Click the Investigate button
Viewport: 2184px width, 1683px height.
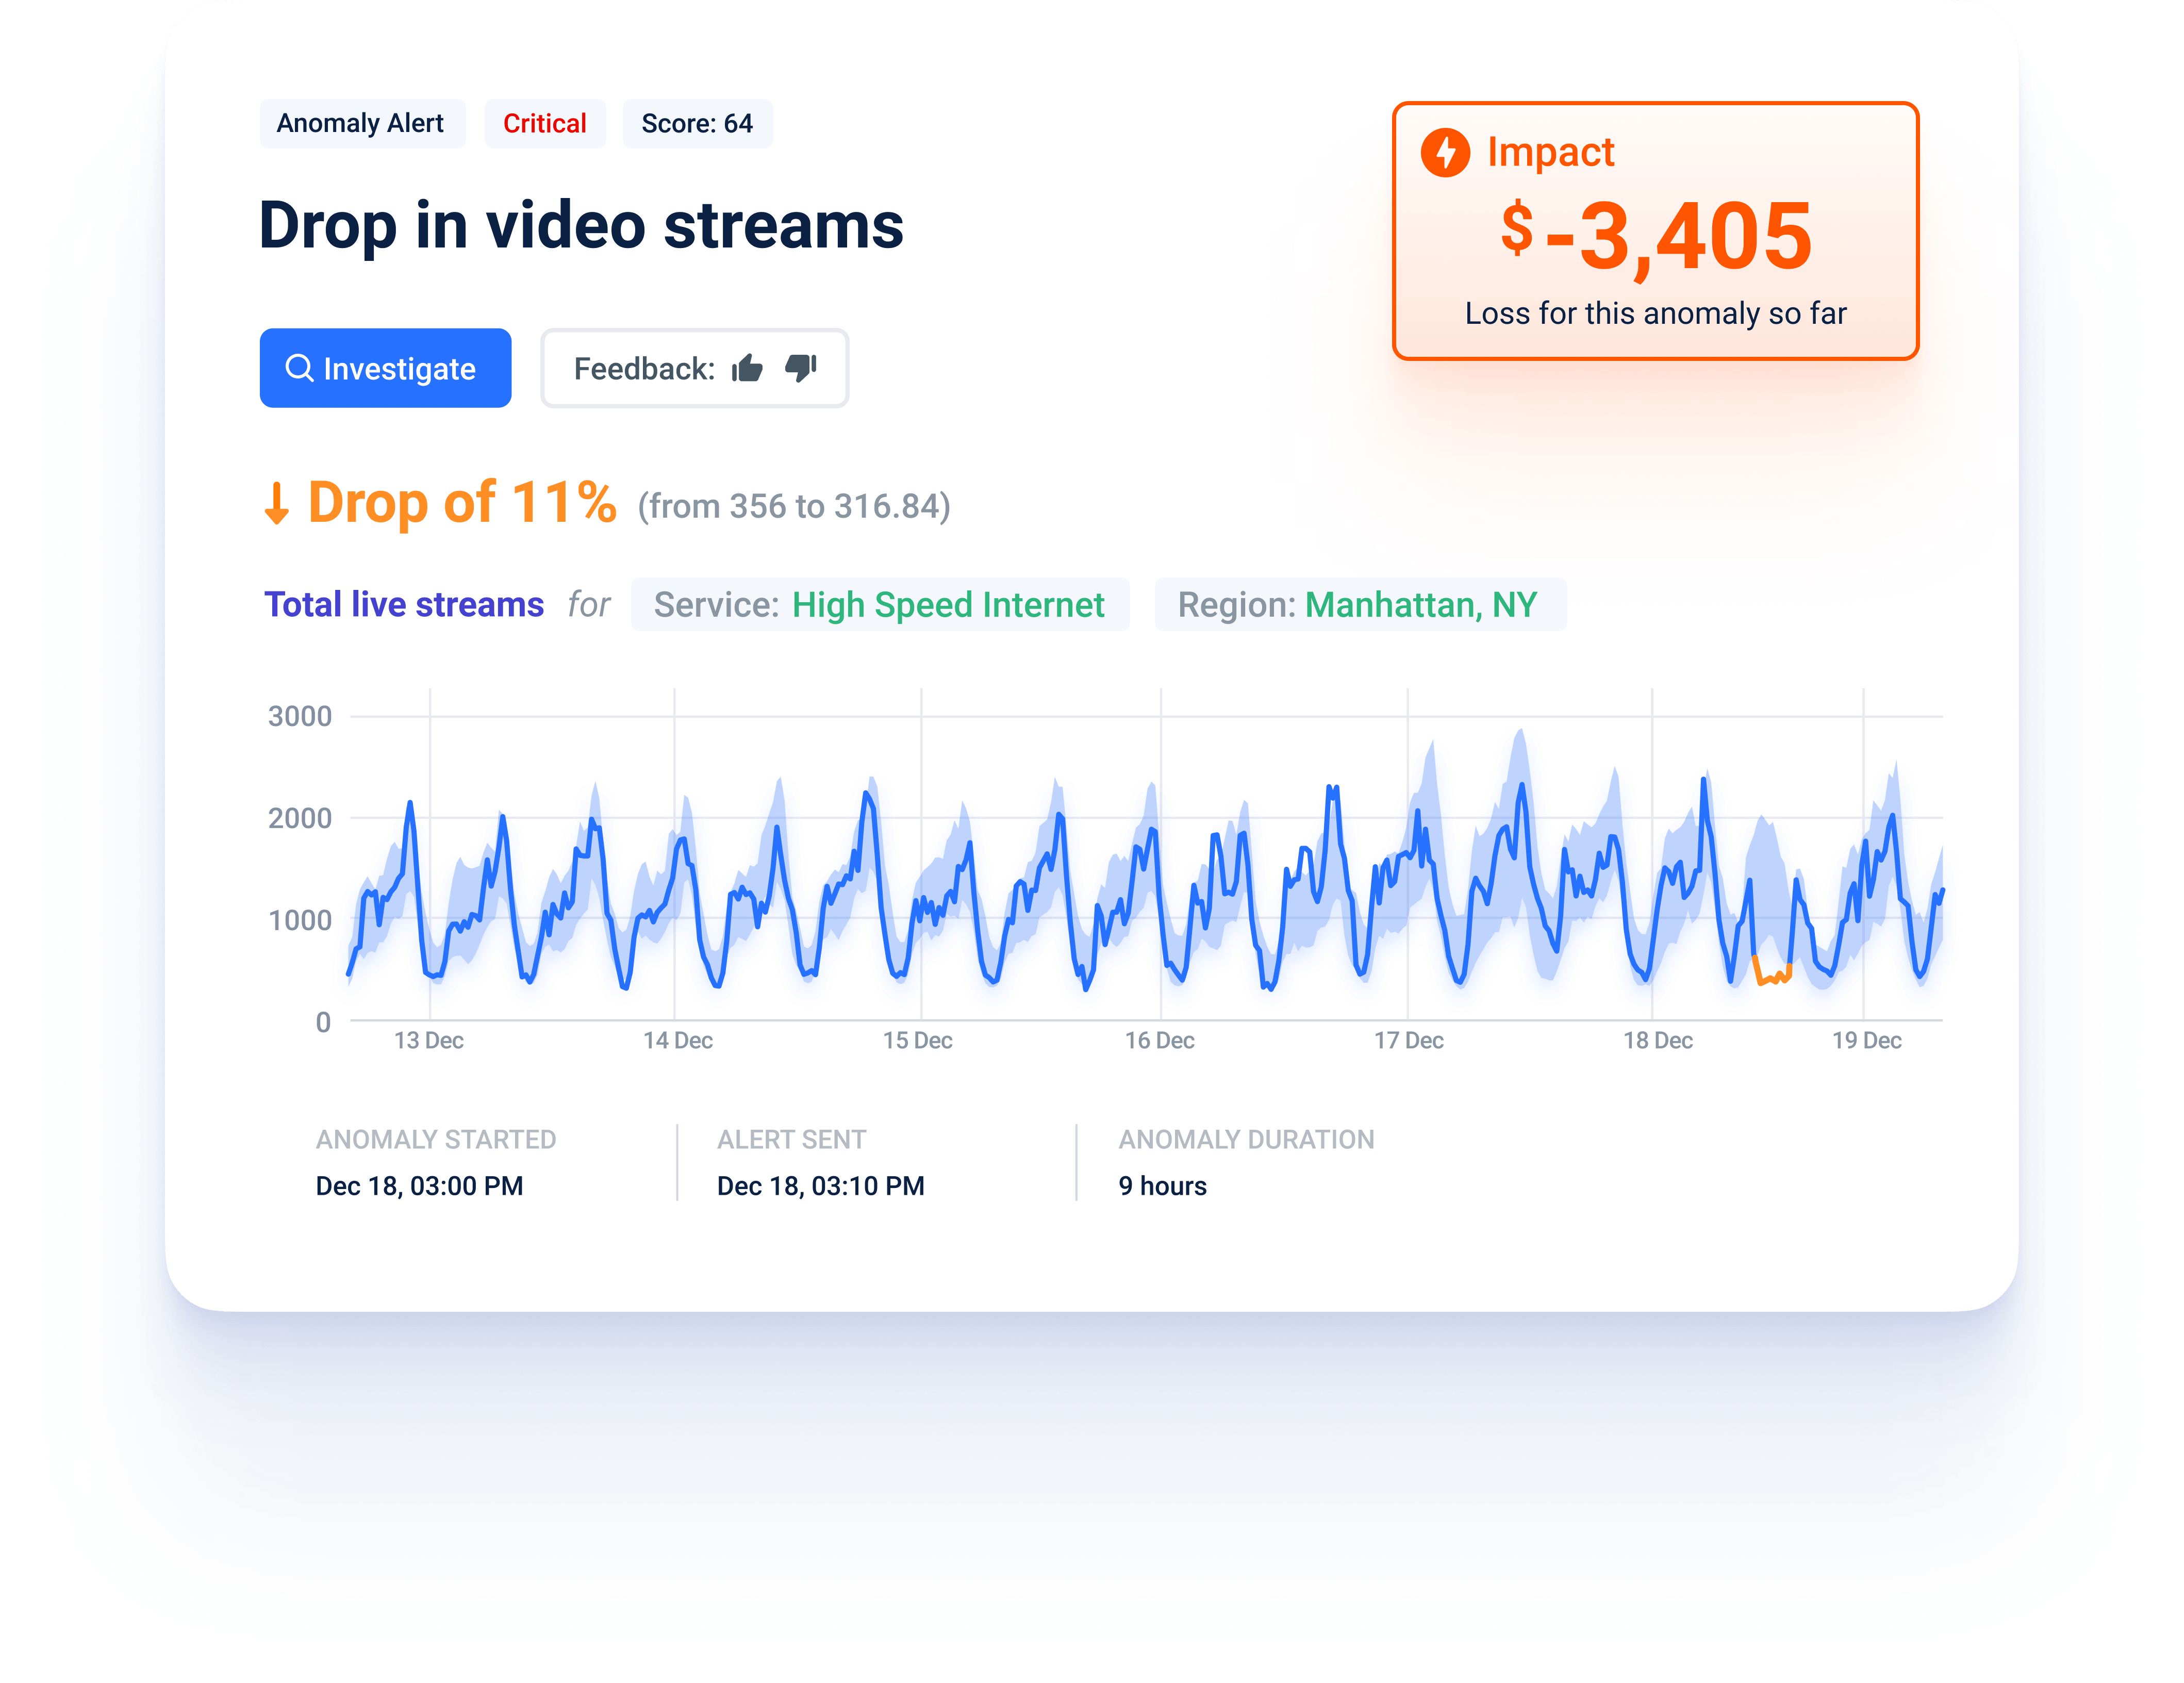[385, 368]
